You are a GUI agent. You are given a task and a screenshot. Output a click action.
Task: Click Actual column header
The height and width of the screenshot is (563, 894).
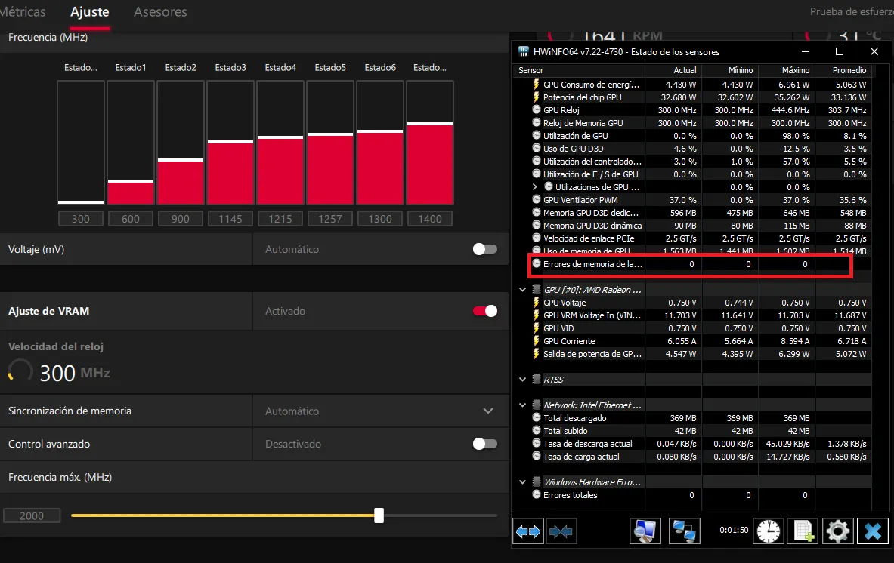click(x=673, y=70)
